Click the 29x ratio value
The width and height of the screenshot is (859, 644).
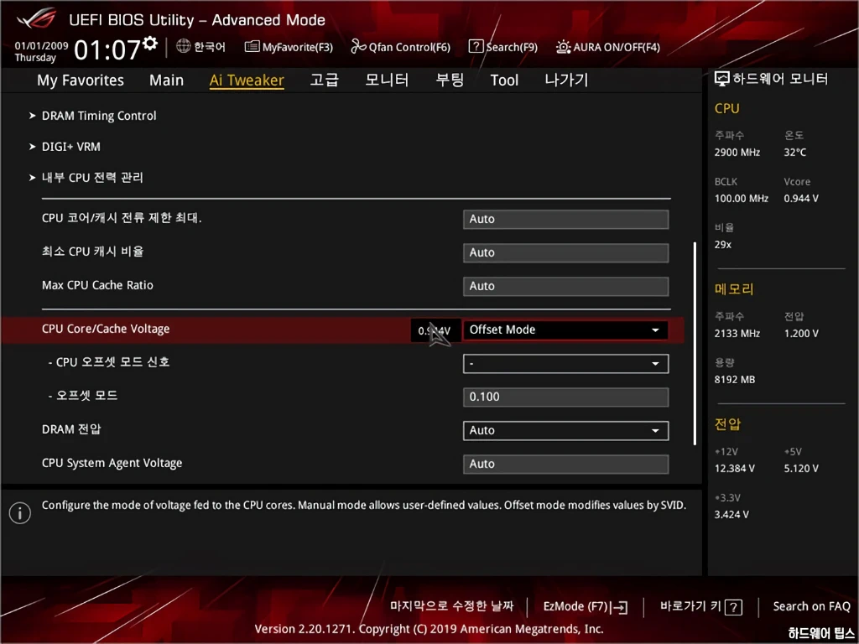click(722, 245)
